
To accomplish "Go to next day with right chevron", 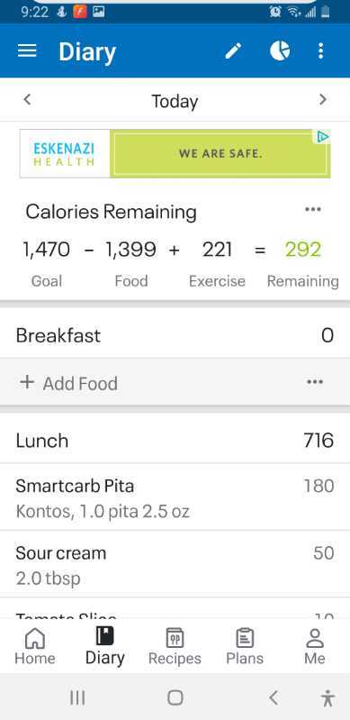I will [323, 99].
